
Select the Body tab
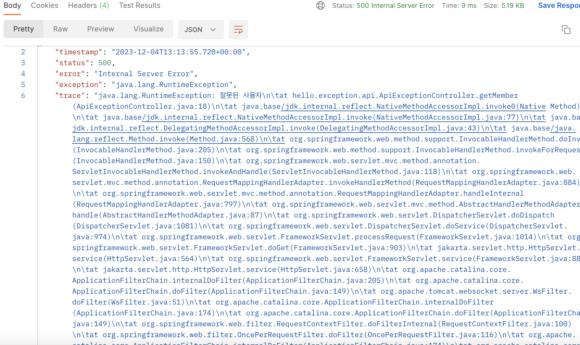tap(12, 5)
